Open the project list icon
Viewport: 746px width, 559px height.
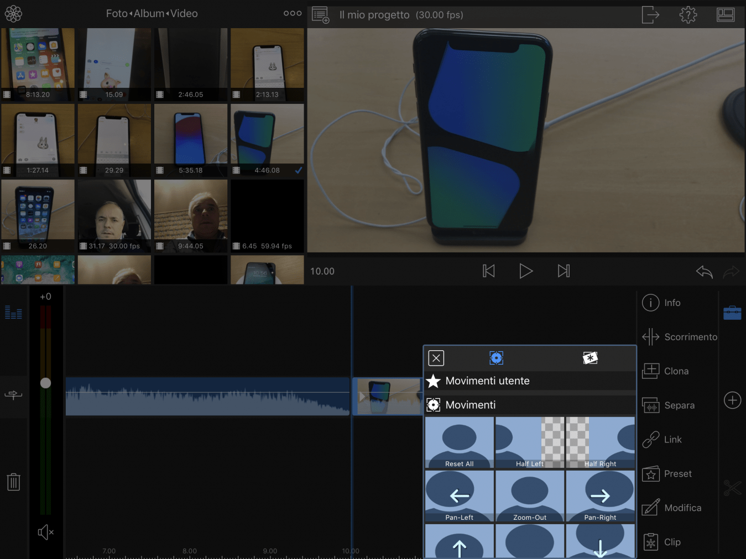tap(321, 15)
